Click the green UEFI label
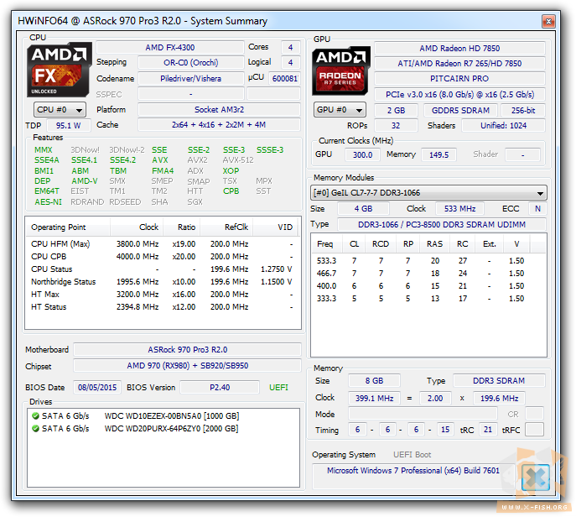The image size is (576, 517). pyautogui.click(x=278, y=387)
